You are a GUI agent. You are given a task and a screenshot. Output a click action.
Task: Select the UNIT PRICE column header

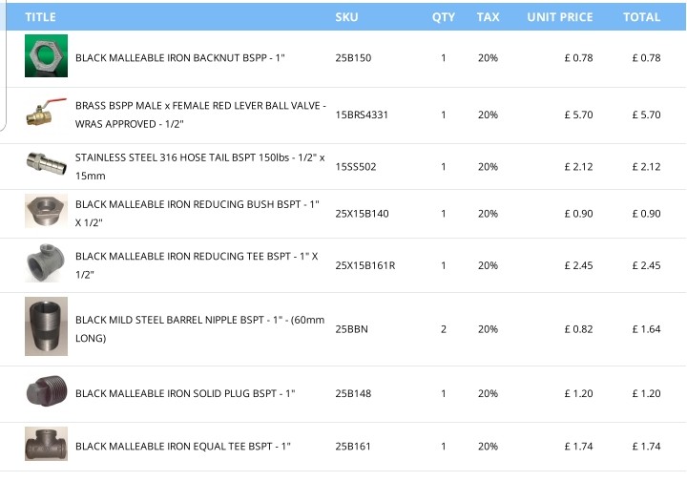pos(560,17)
